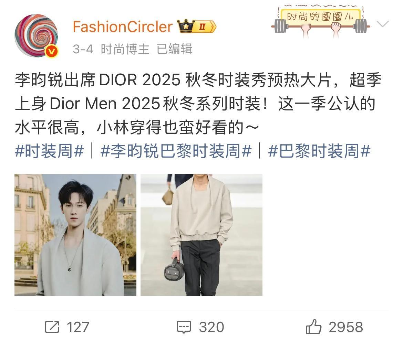Tap the 320 comment count
Image resolution: width=403 pixels, height=342 pixels.
point(211,327)
